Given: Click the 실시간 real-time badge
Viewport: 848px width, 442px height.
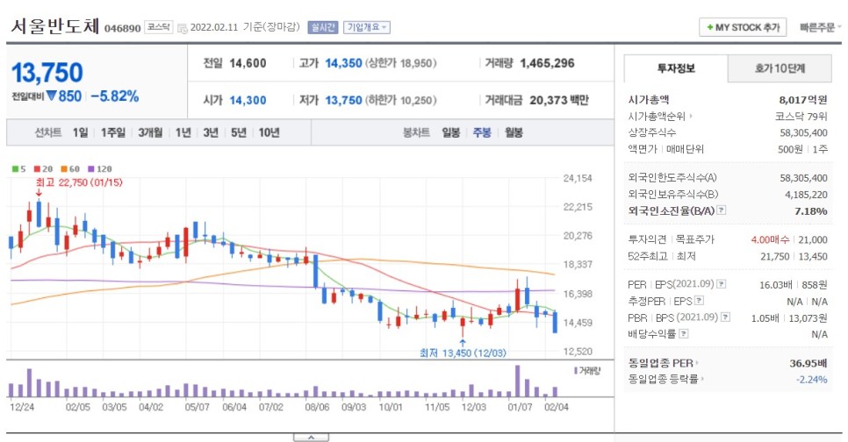Looking at the screenshot, I should click(x=322, y=27).
